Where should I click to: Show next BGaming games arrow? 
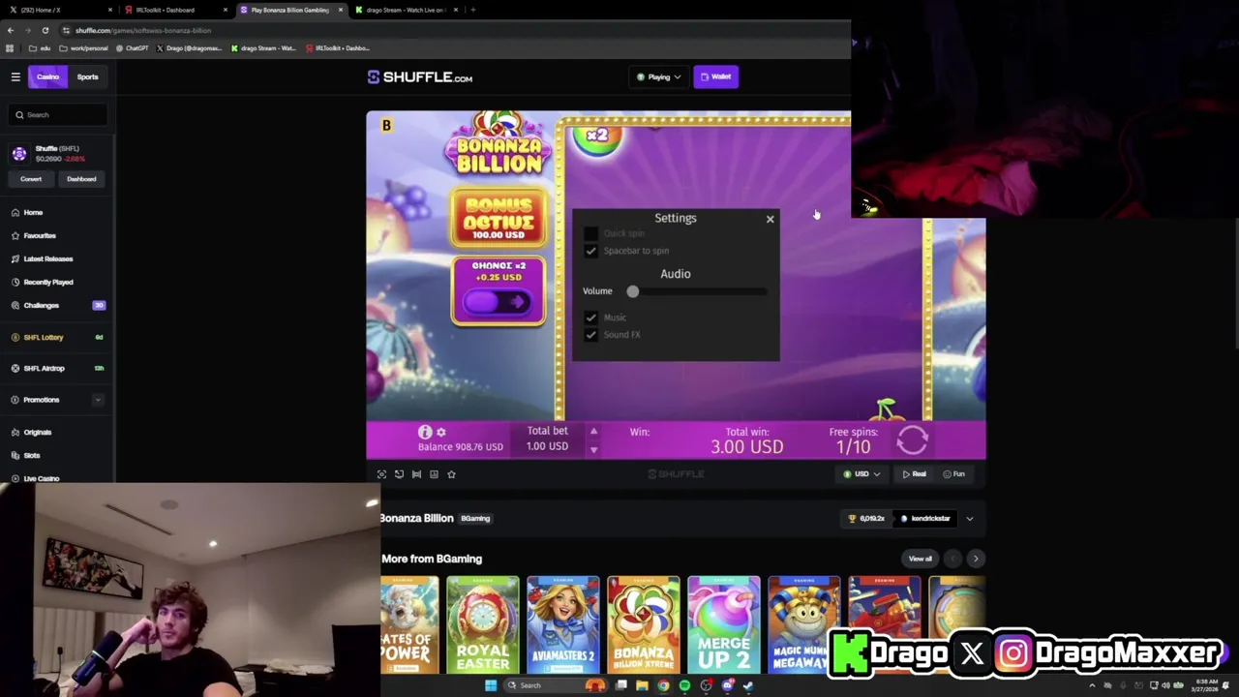tap(975, 559)
